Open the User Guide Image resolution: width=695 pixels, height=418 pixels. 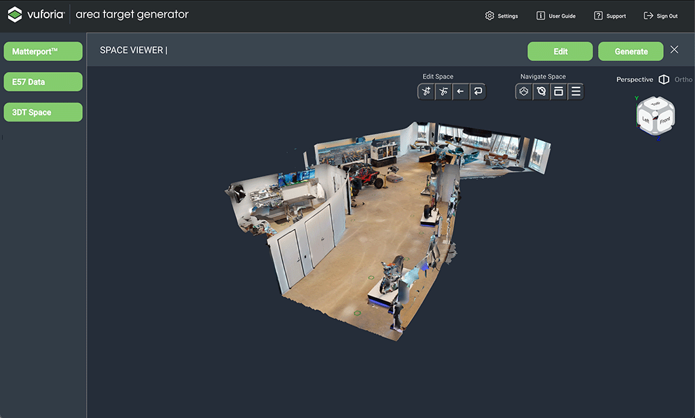point(556,16)
